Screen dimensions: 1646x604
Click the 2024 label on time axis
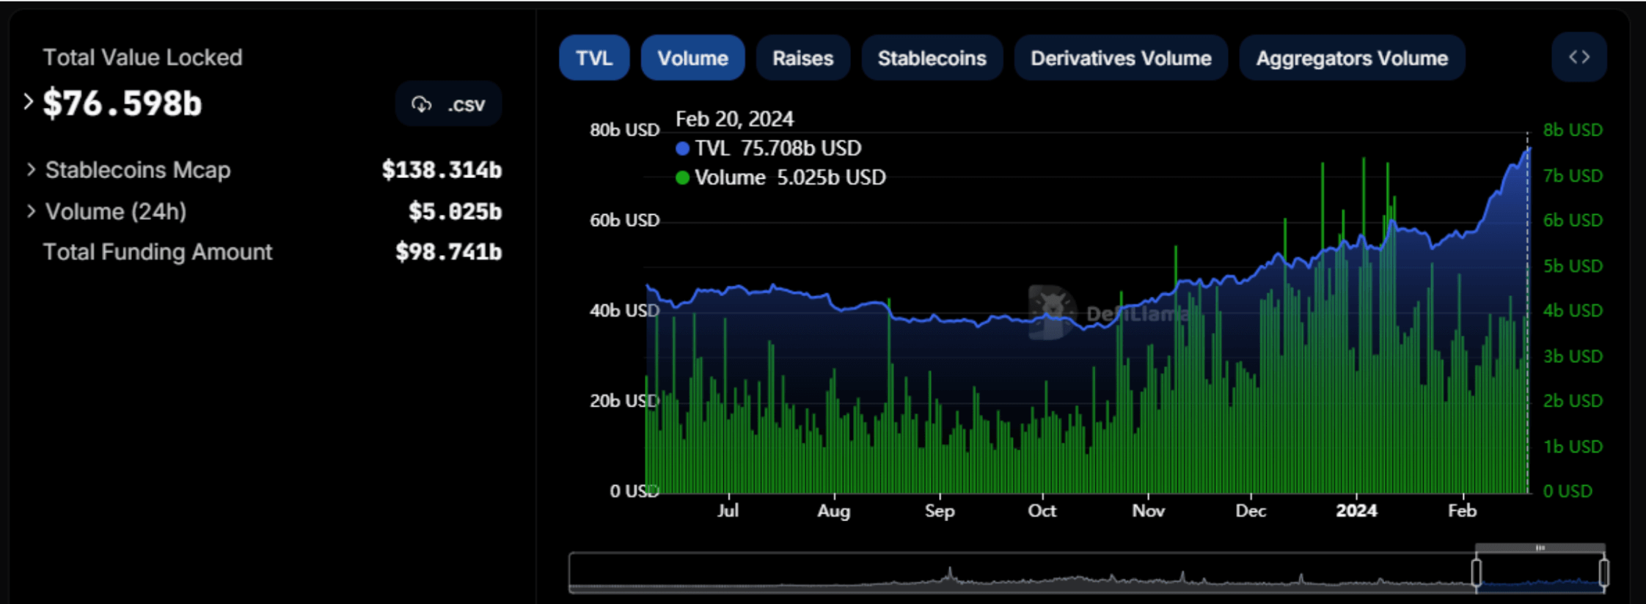click(1356, 510)
